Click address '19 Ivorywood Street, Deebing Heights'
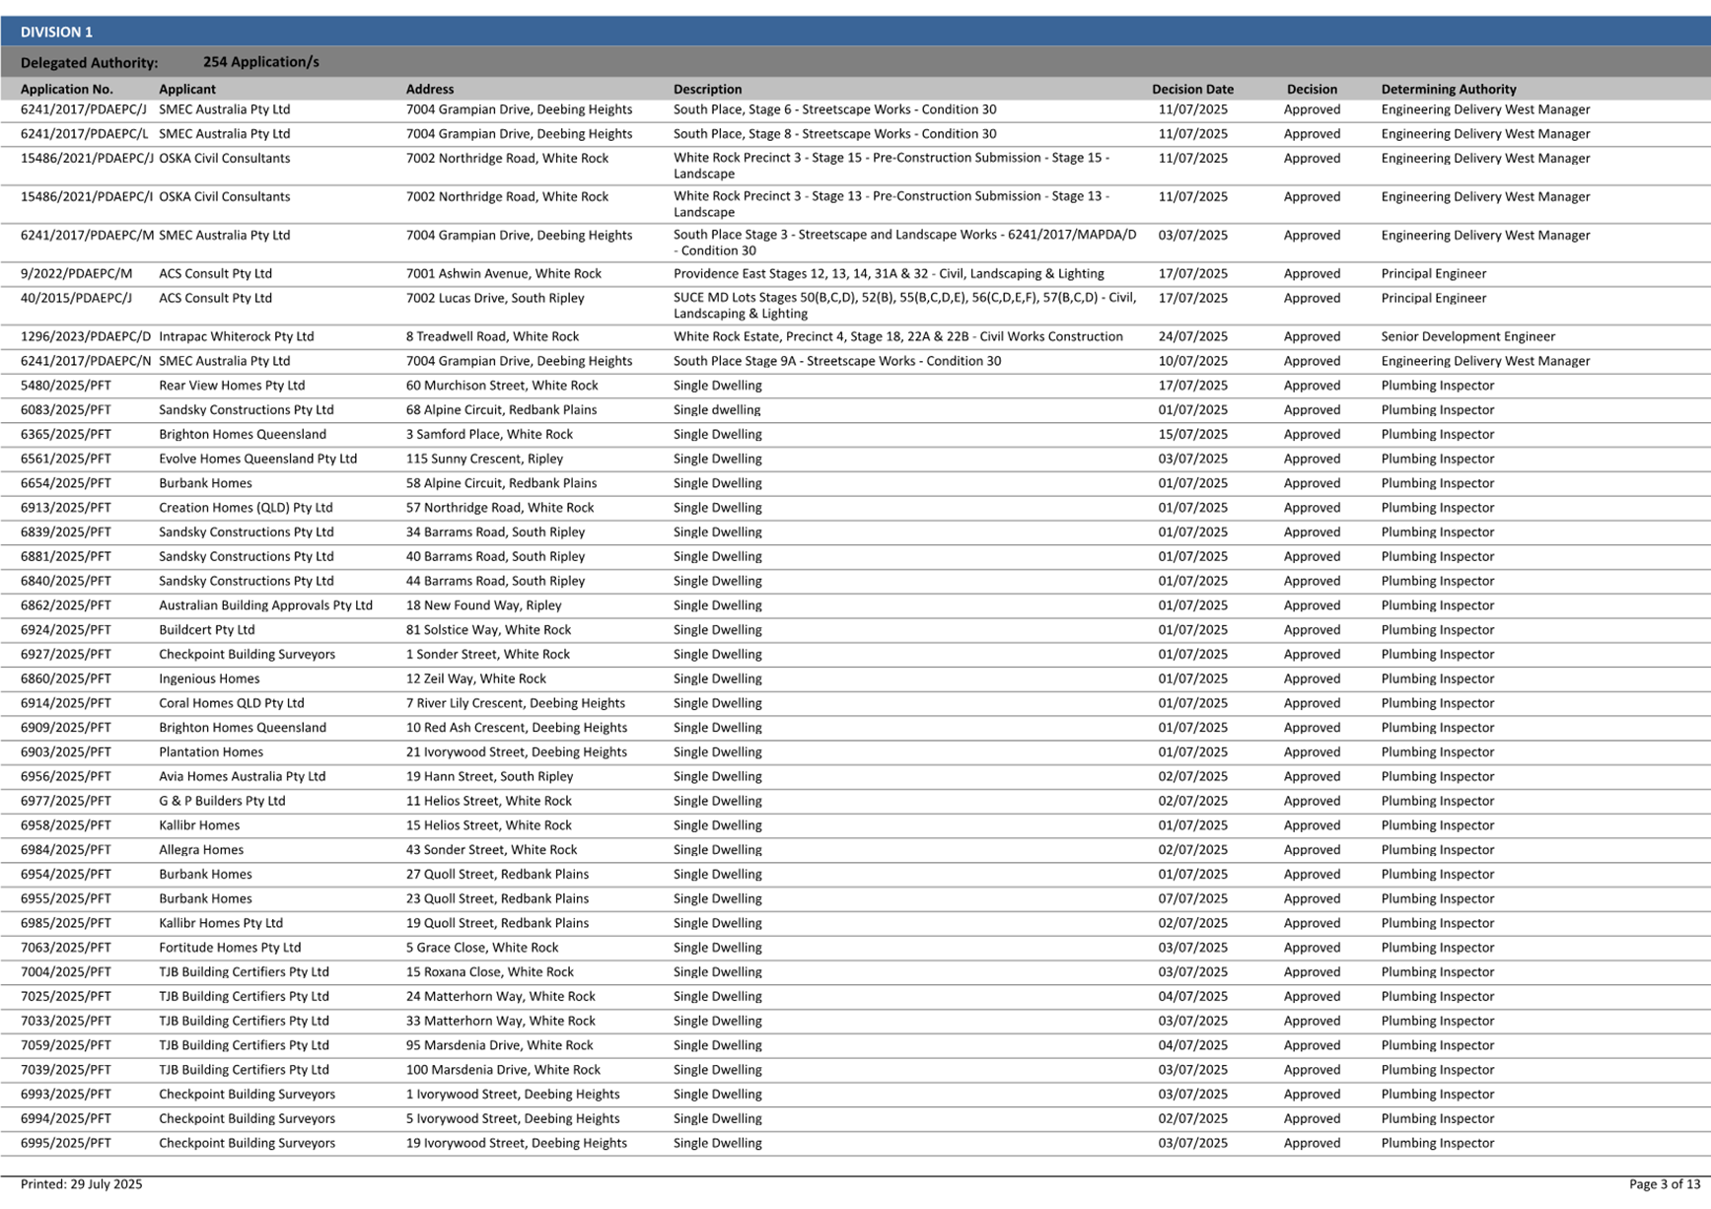 [x=517, y=1144]
